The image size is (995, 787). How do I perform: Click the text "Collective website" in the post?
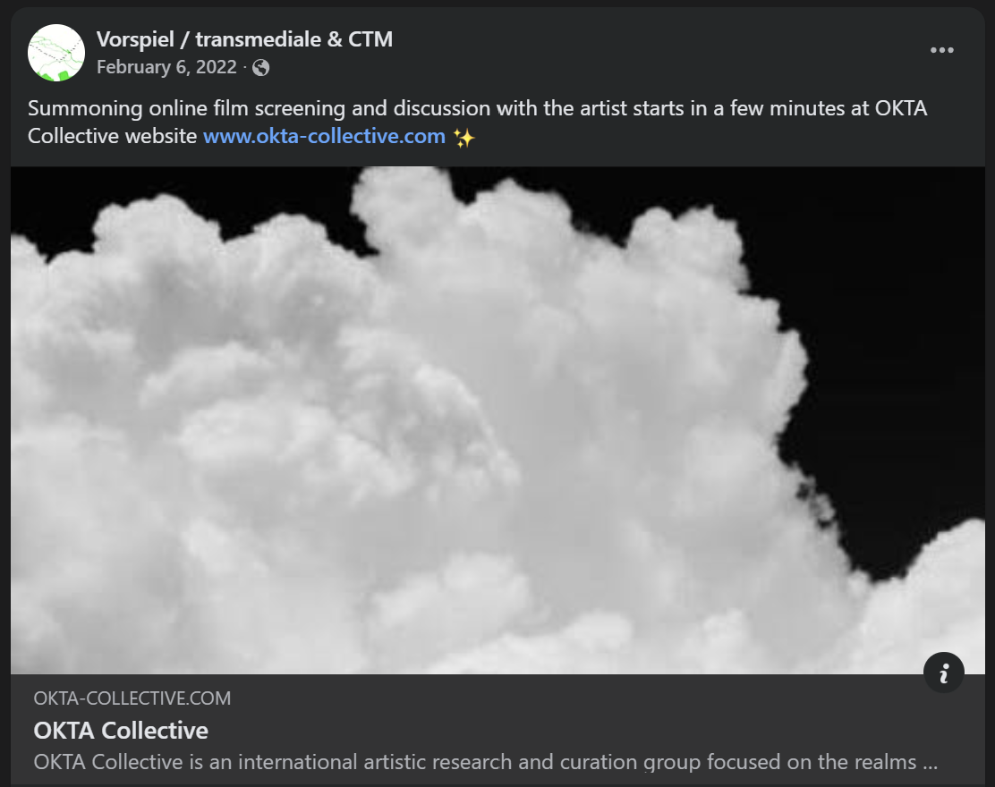(x=113, y=136)
